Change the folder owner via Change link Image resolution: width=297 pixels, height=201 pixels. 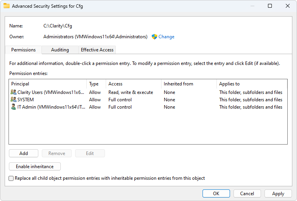coord(166,37)
